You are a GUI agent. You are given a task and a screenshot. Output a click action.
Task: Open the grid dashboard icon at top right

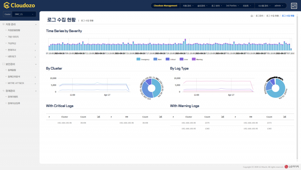pos(294,6)
